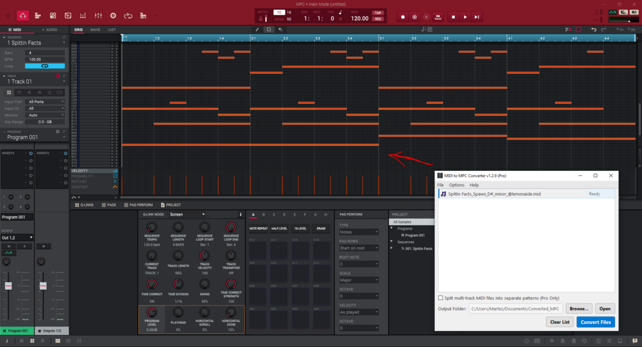This screenshot has width=642, height=347.
Task: Select the marquee selection tool
Action: click(x=268, y=29)
